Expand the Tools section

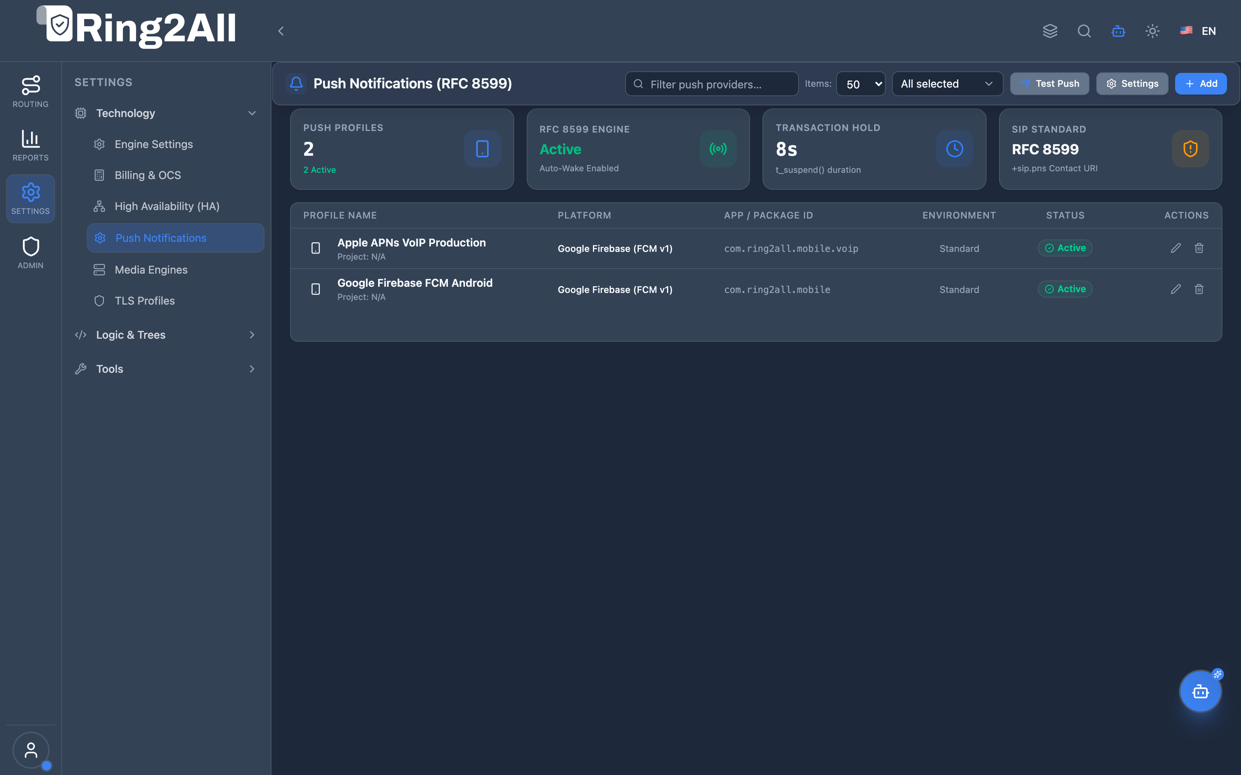tap(165, 369)
